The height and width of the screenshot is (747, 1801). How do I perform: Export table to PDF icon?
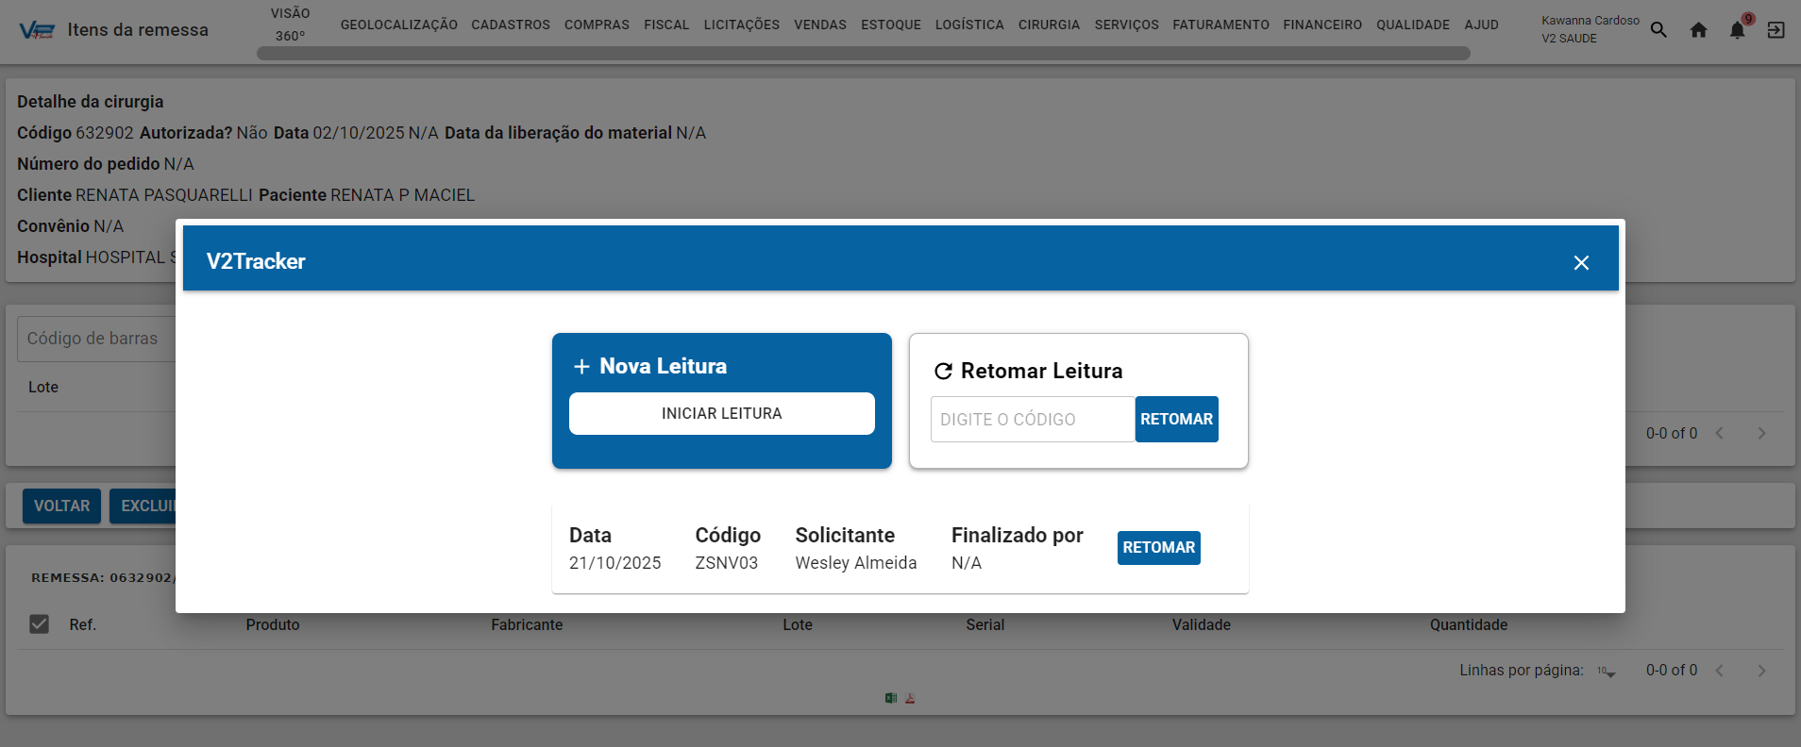tap(910, 698)
